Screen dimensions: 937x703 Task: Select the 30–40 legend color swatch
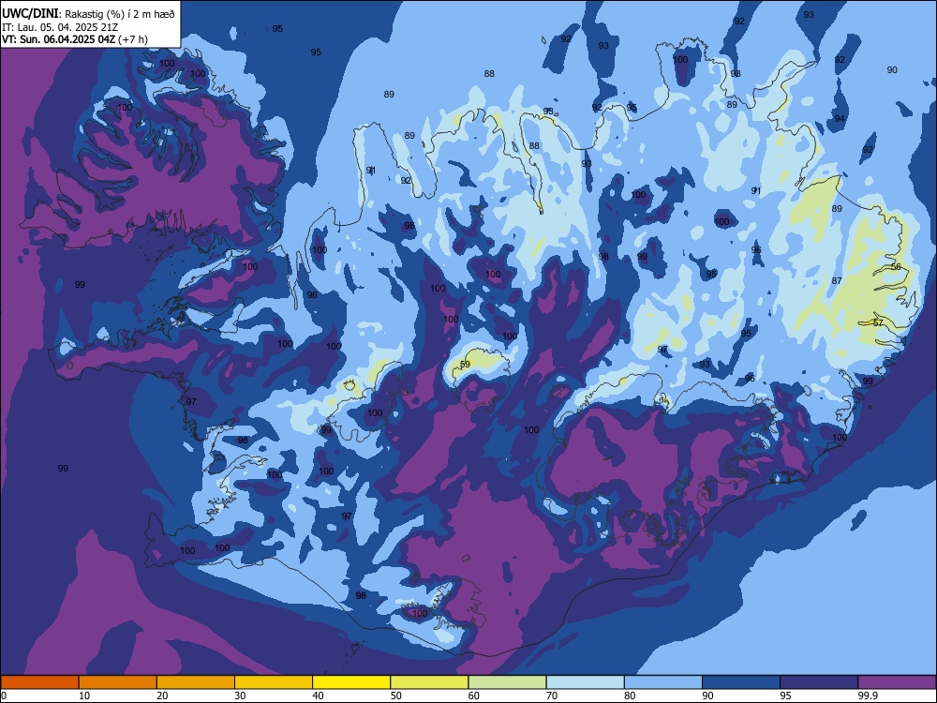click(x=274, y=682)
